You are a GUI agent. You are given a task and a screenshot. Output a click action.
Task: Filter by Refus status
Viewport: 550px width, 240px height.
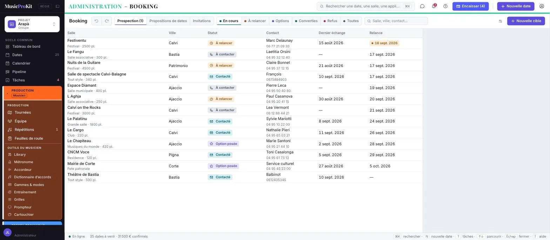coord(330,21)
